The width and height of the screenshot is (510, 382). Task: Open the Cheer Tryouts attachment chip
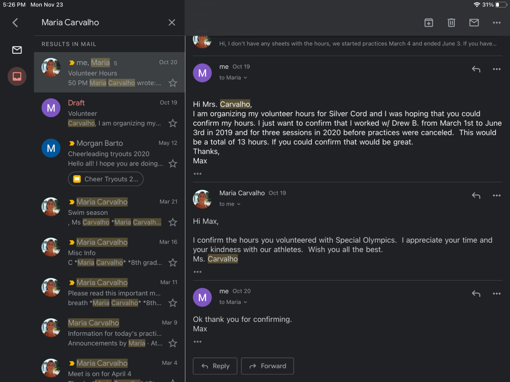106,179
